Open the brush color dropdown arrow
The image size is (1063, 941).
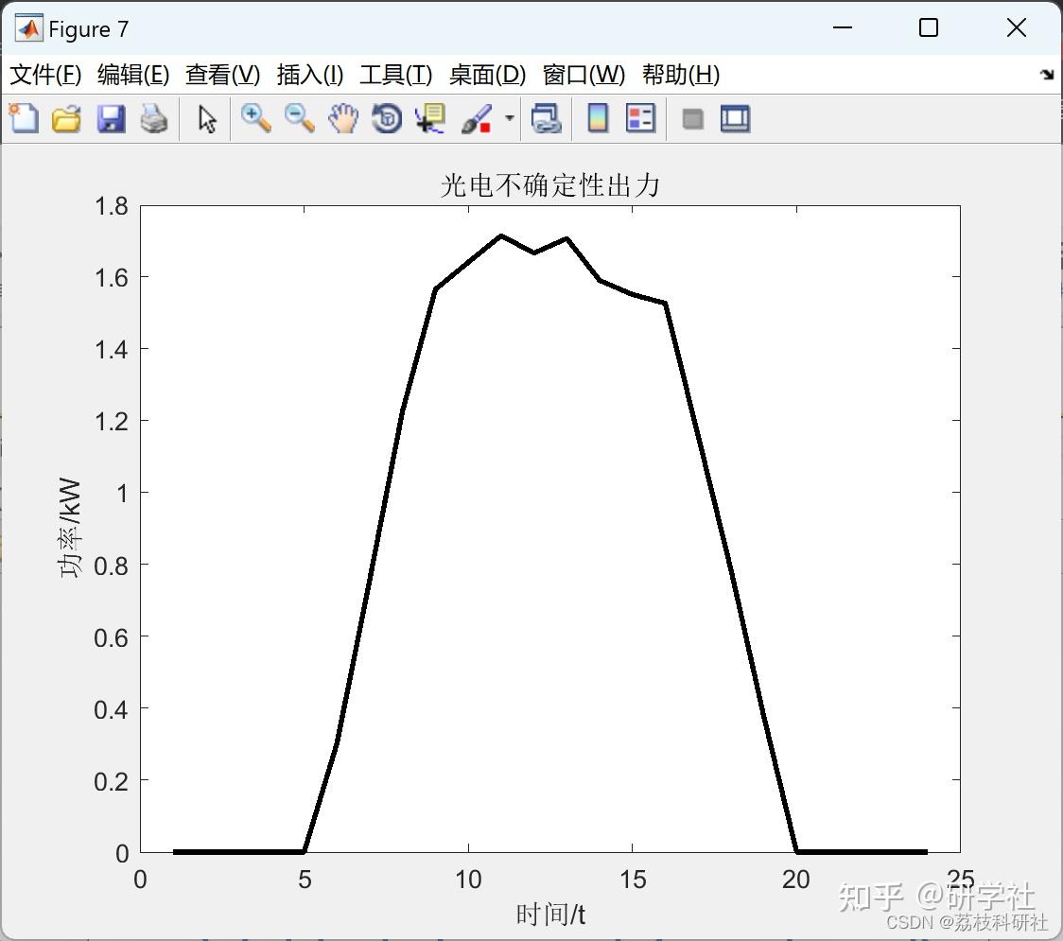pyautogui.click(x=508, y=118)
